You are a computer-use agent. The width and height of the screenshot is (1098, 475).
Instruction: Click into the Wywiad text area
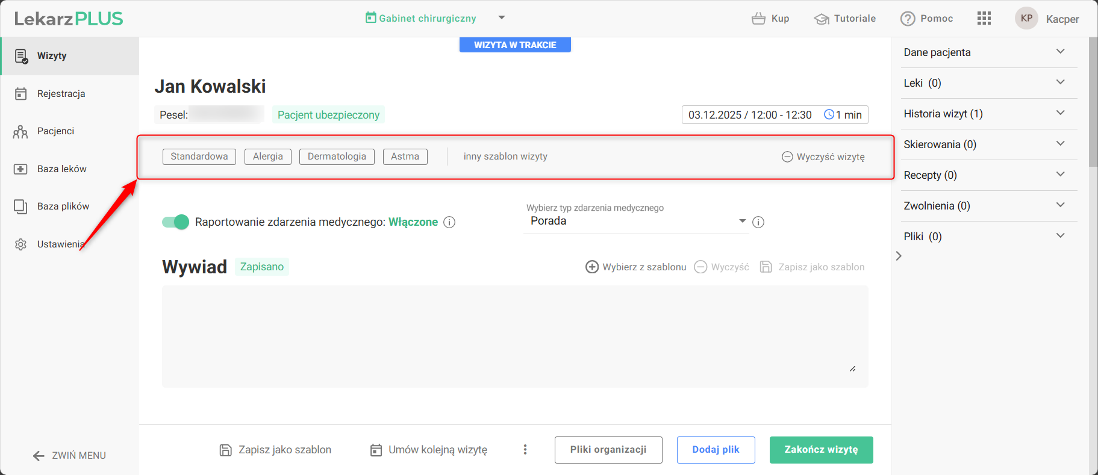(x=514, y=336)
